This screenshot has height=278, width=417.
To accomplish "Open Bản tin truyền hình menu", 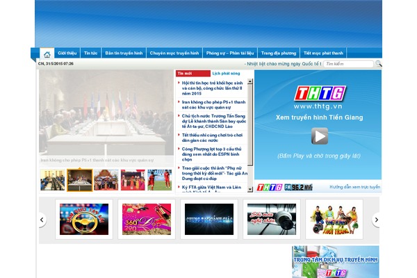I will [x=124, y=53].
